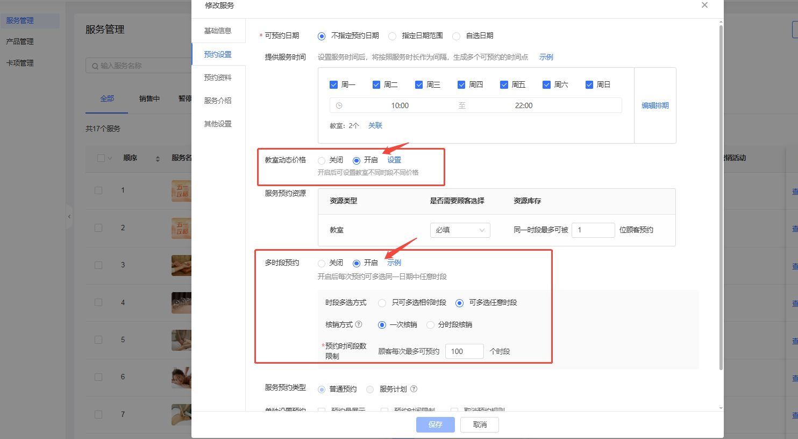Choose 只可多选相邻时段 option
This screenshot has height=439, width=798.
click(382, 303)
